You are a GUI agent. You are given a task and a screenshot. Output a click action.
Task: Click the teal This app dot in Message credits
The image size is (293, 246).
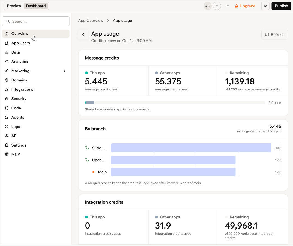(x=86, y=73)
